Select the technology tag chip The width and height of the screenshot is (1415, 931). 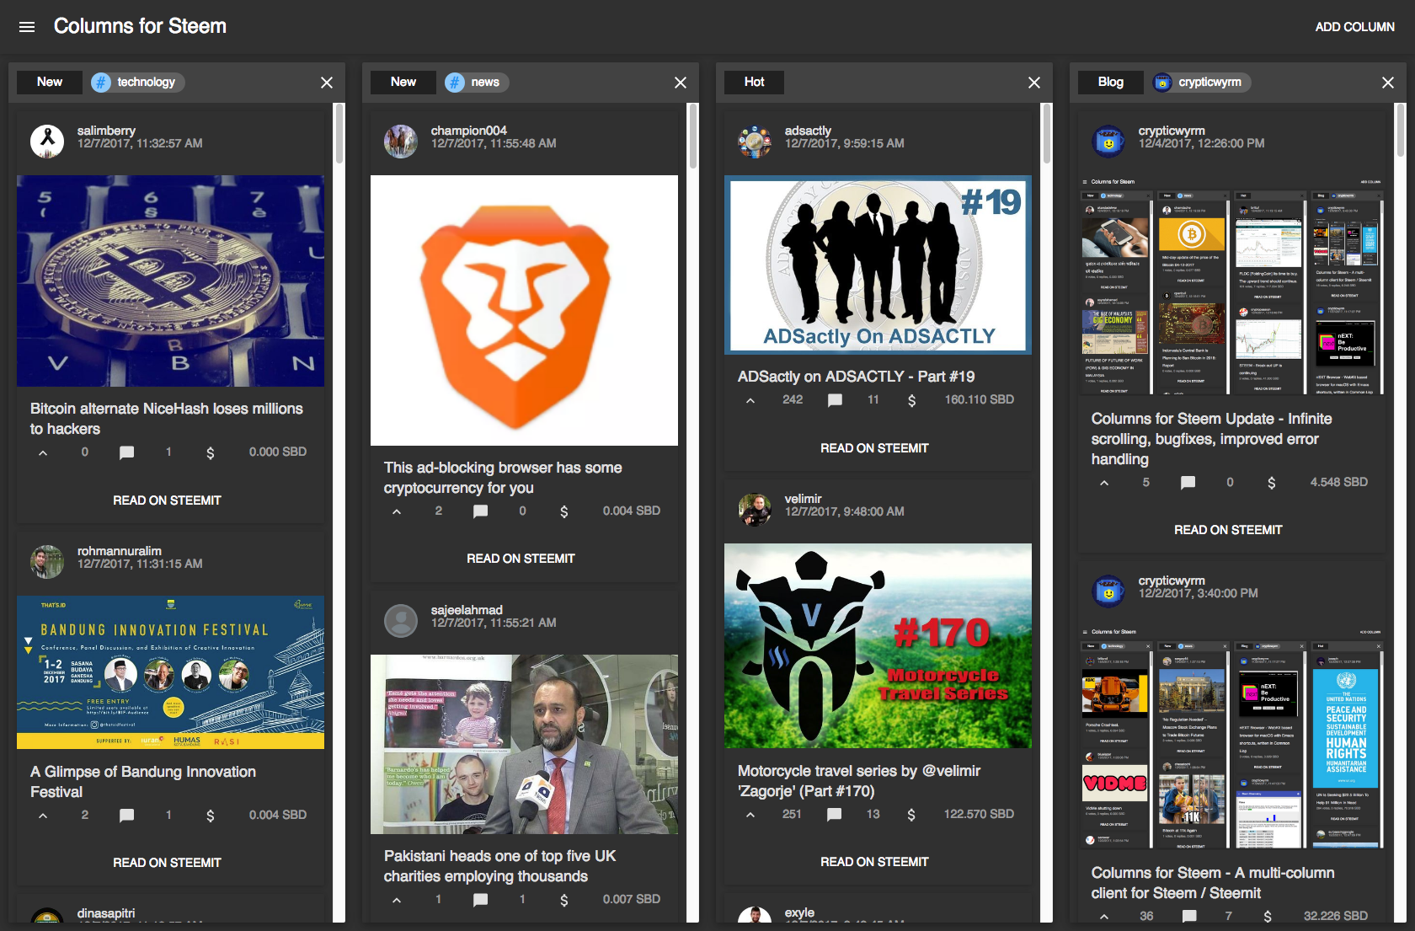[x=137, y=82]
